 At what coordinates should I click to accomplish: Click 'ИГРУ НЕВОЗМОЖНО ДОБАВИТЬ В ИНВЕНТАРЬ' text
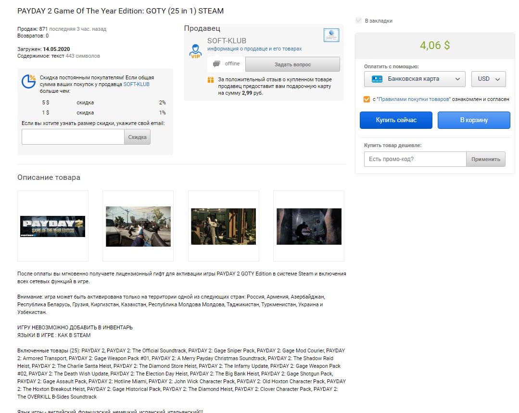pyautogui.click(x=75, y=327)
